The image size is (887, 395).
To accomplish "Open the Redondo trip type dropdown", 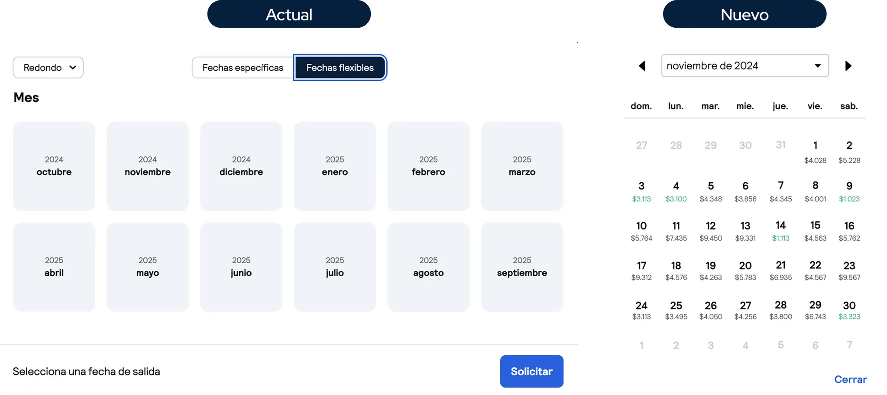I will click(x=48, y=67).
